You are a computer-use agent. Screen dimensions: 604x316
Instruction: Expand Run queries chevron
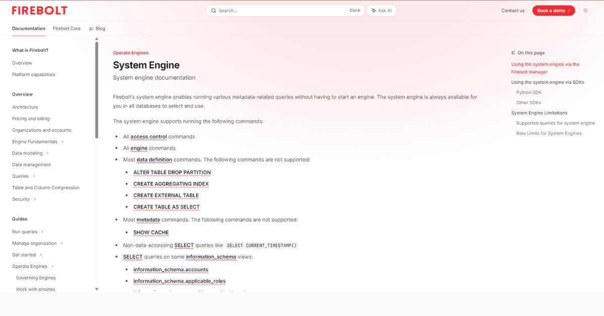(x=43, y=232)
